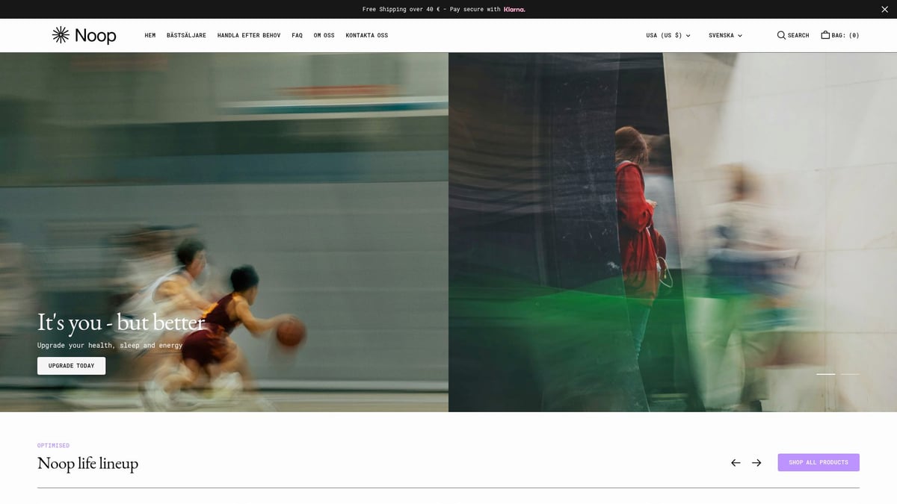Viewport: 897px width, 504px height.
Task: Dismiss the announcement bar with X
Action: click(x=884, y=9)
